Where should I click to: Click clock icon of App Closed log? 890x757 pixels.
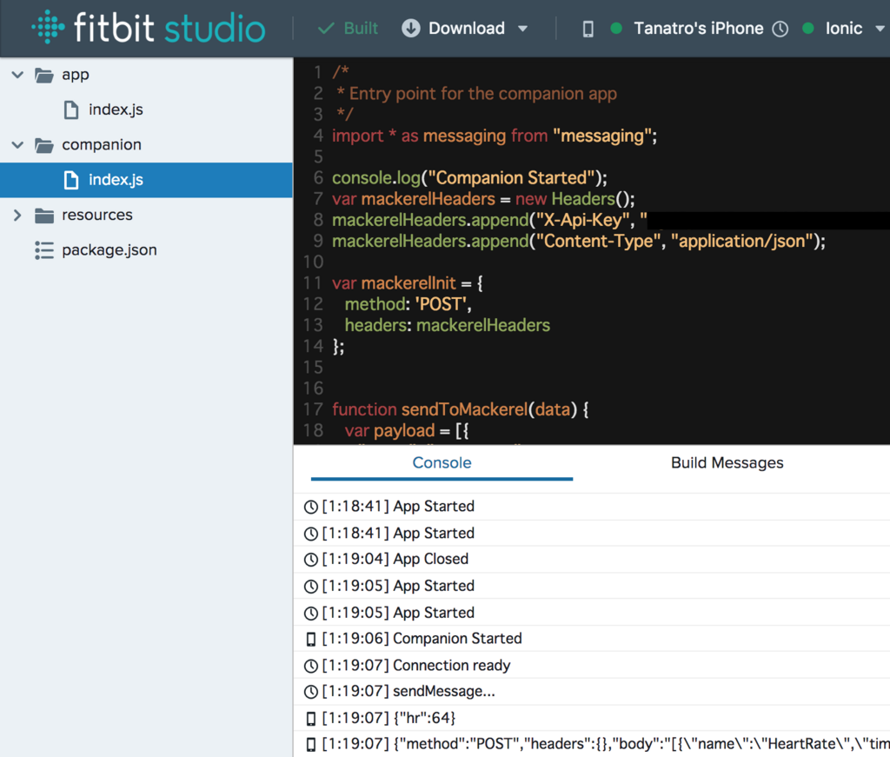pyautogui.click(x=310, y=560)
